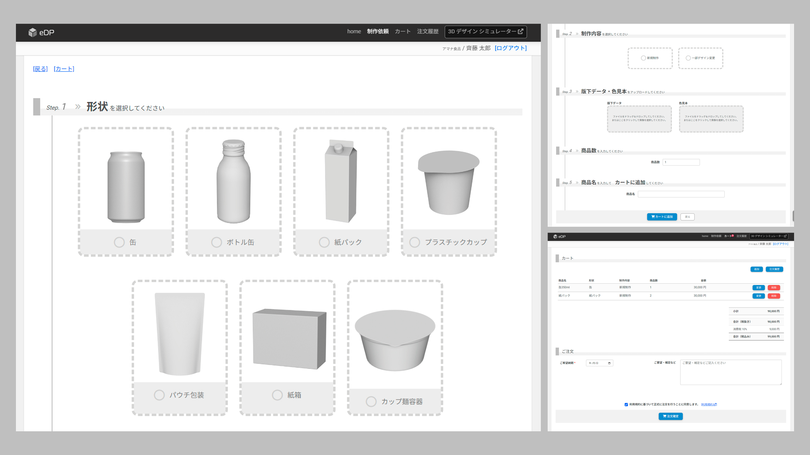Check the terms agreement checkbox
The width and height of the screenshot is (810, 455).
tap(626, 404)
